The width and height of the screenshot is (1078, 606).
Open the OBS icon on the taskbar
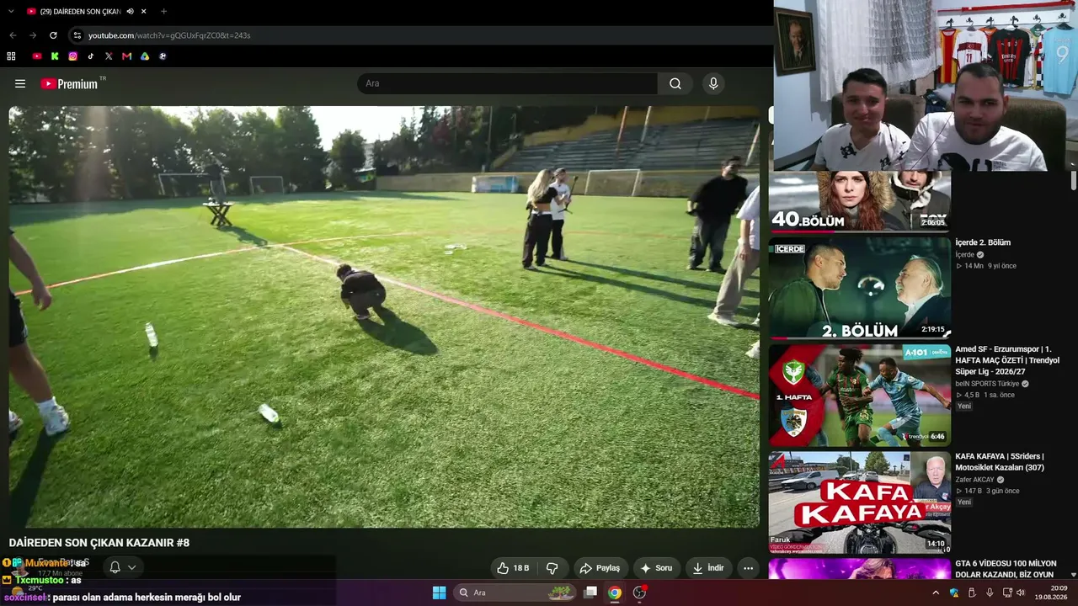[639, 593]
